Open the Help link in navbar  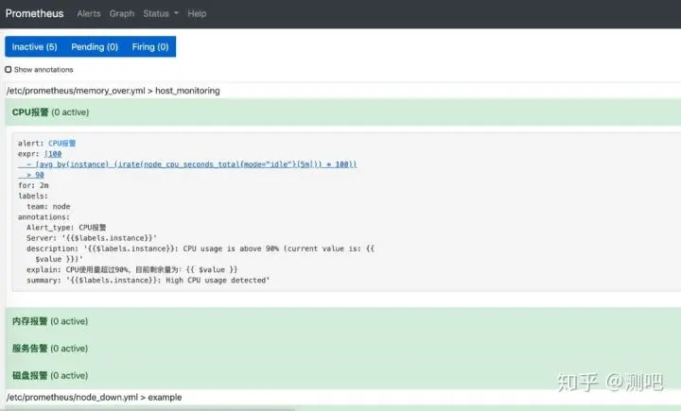click(x=197, y=13)
